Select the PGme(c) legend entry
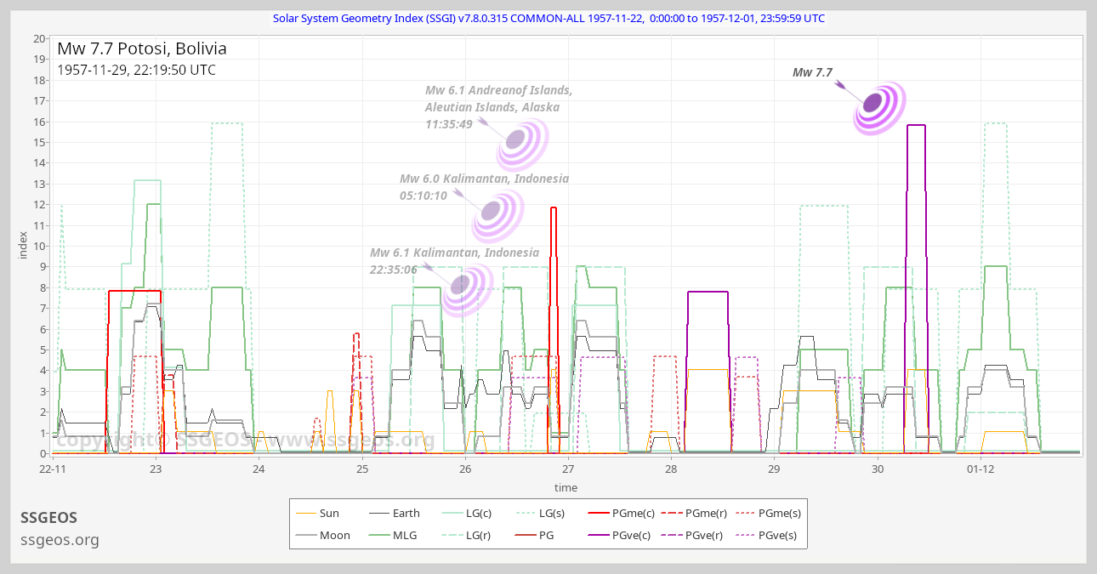The height and width of the screenshot is (574, 1097). tap(622, 513)
